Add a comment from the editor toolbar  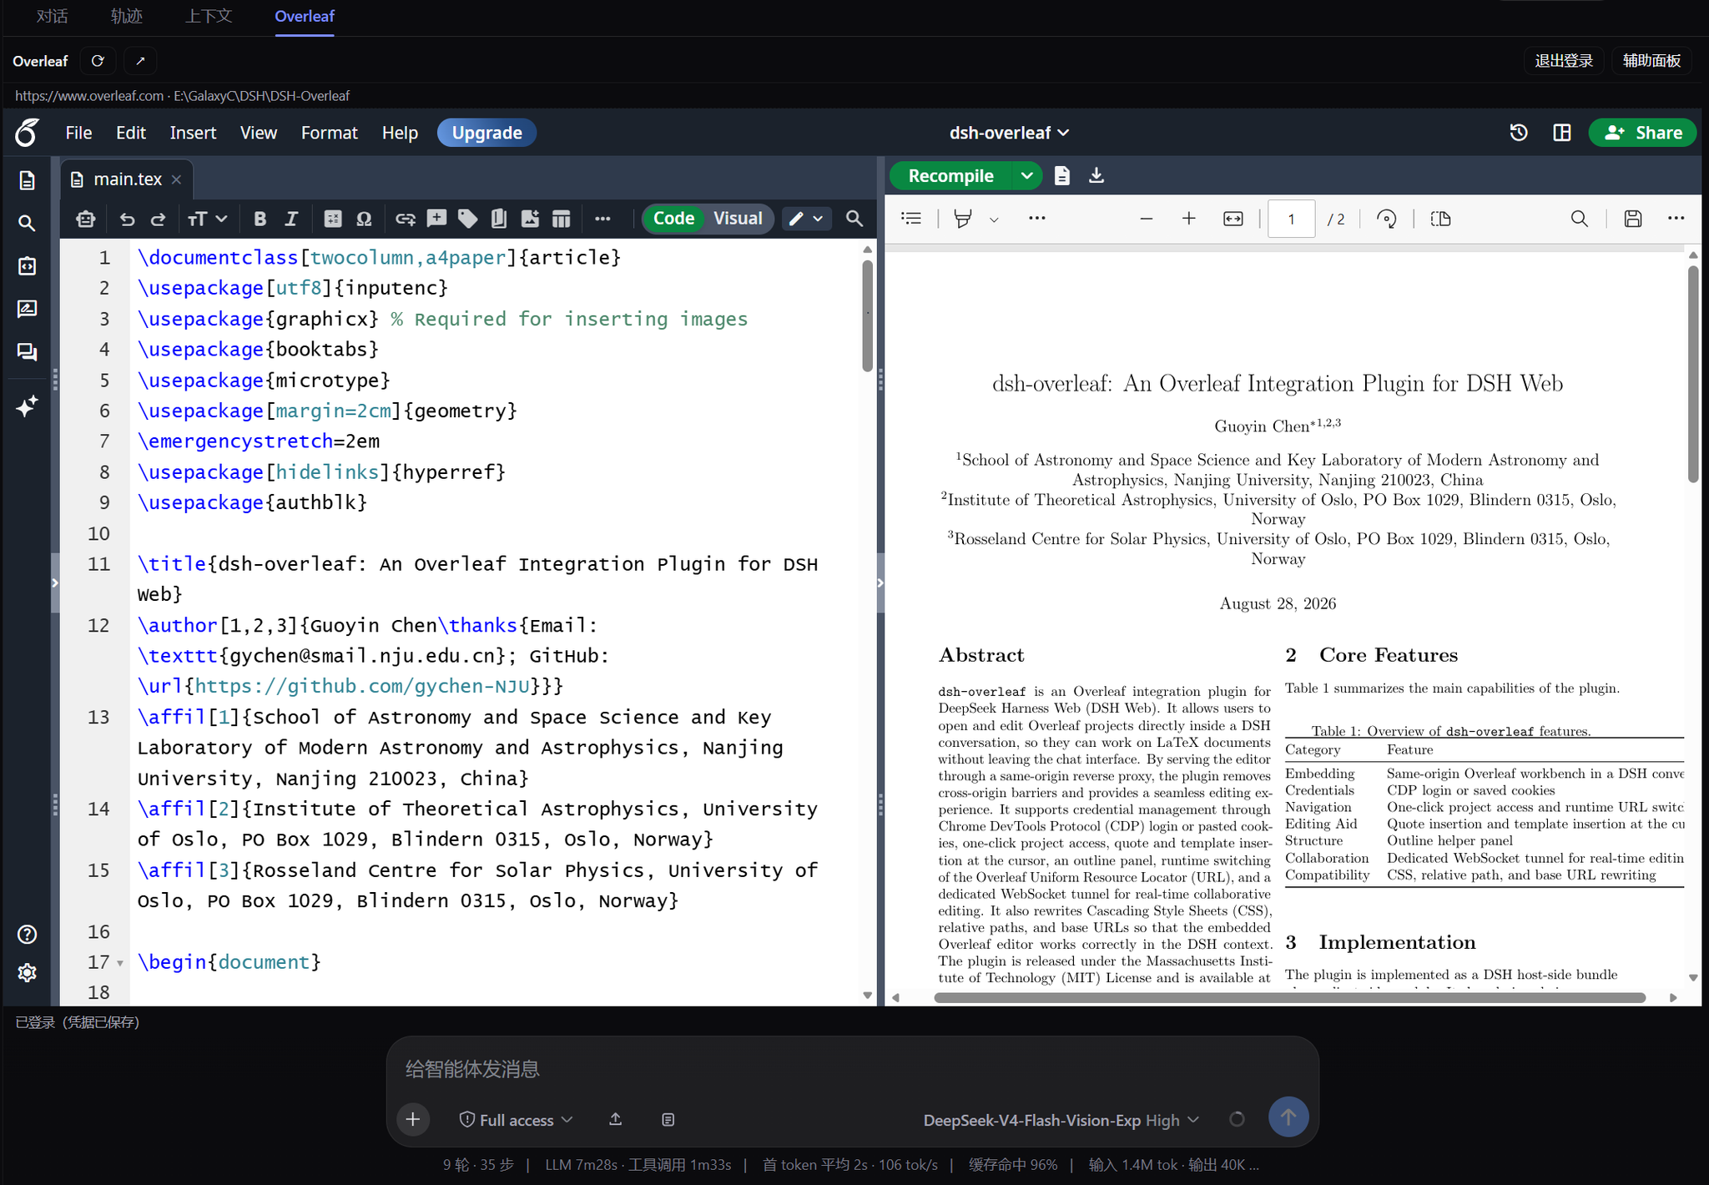pyautogui.click(x=436, y=219)
